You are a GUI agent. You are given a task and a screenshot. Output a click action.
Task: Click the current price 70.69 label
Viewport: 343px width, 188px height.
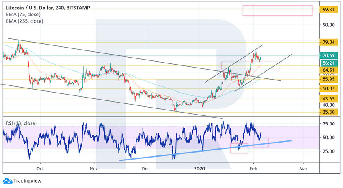click(x=328, y=55)
